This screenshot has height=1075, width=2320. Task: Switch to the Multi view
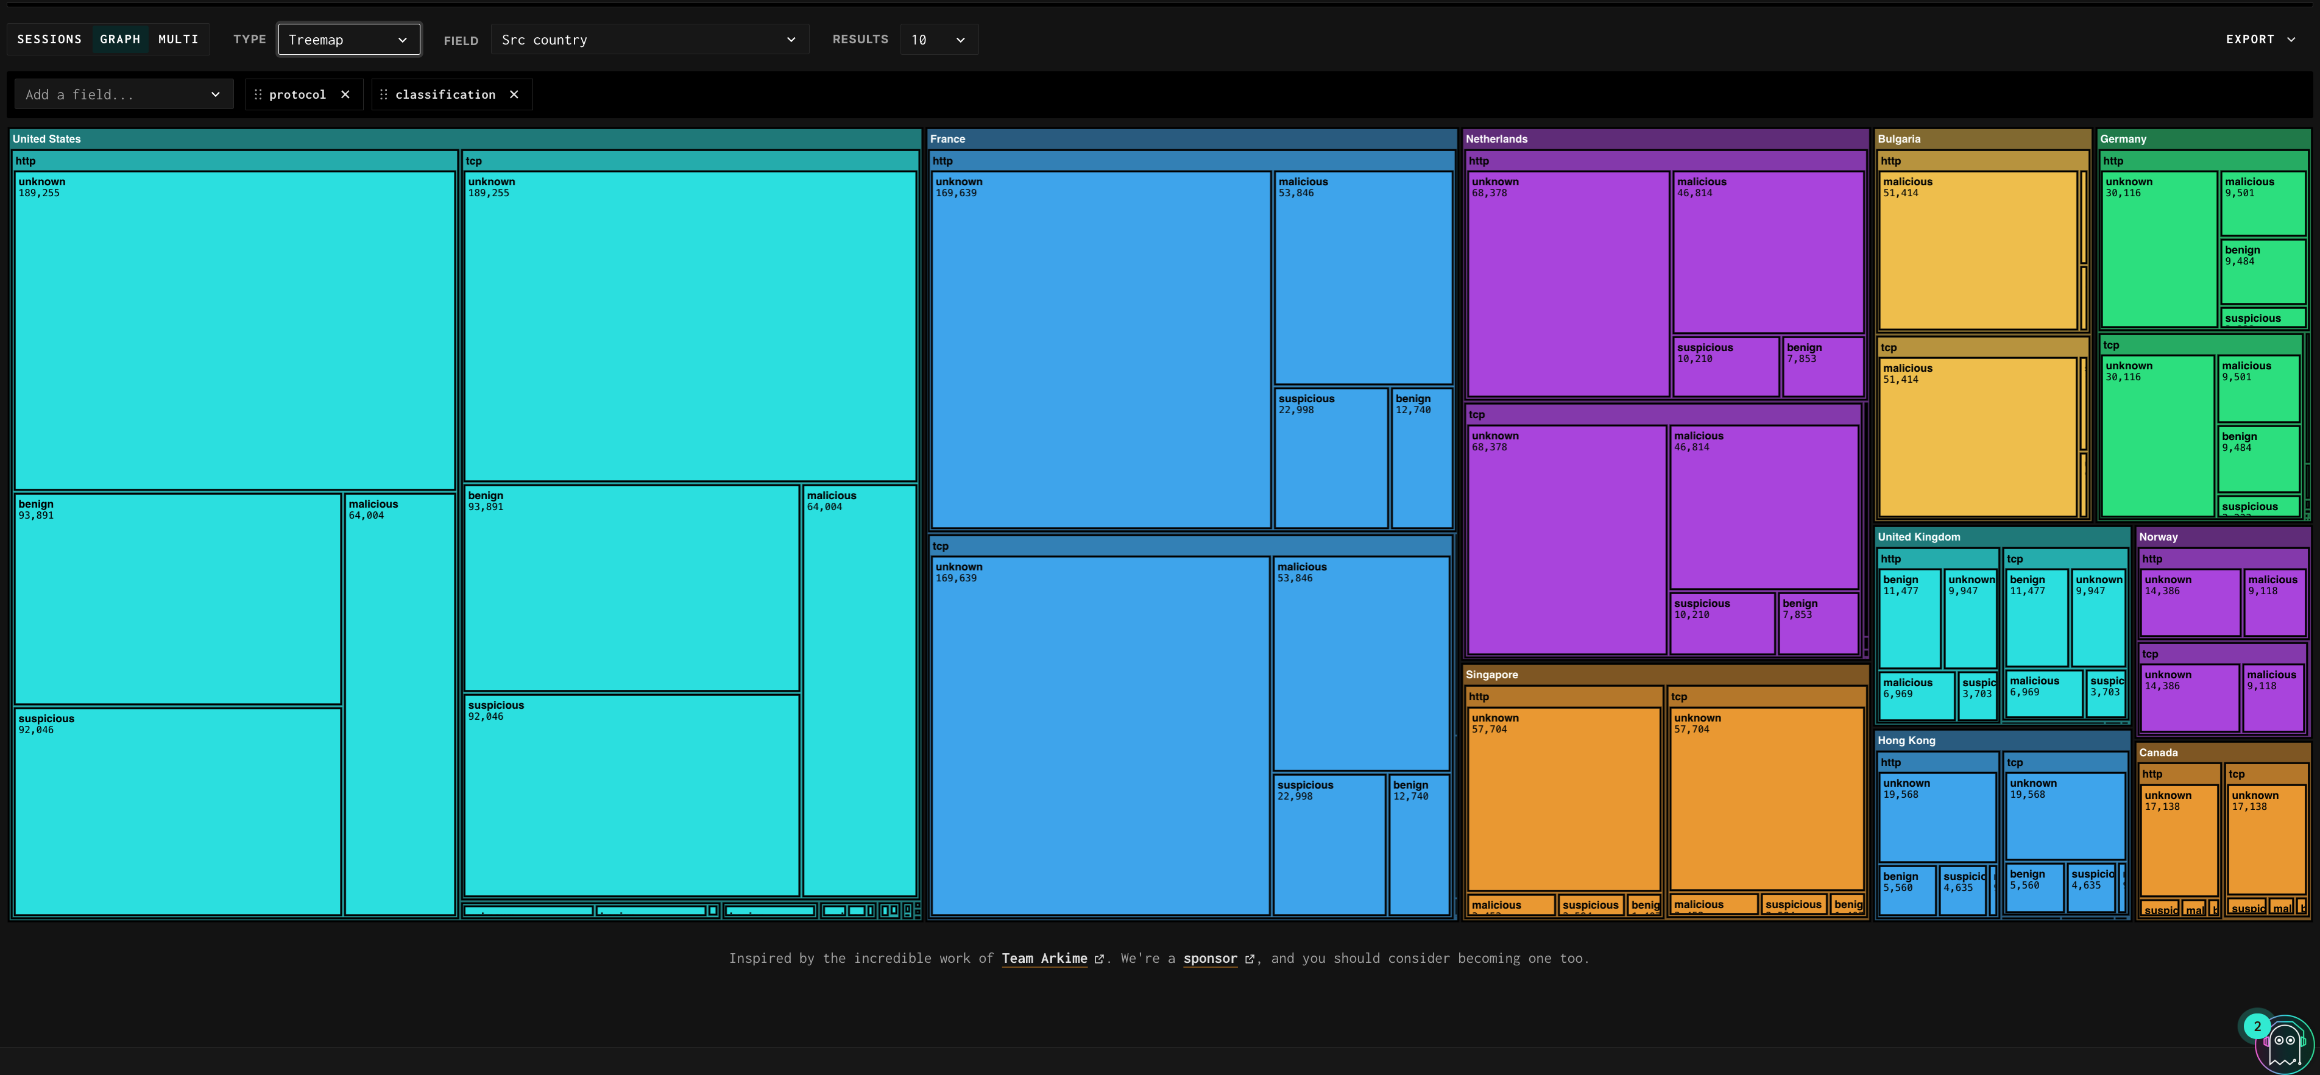tap(179, 40)
